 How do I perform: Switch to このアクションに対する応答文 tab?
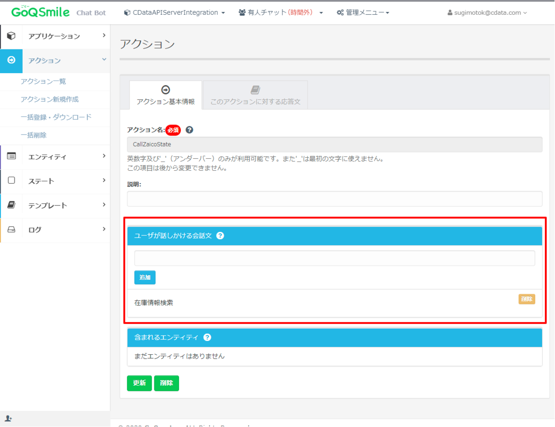click(x=255, y=95)
